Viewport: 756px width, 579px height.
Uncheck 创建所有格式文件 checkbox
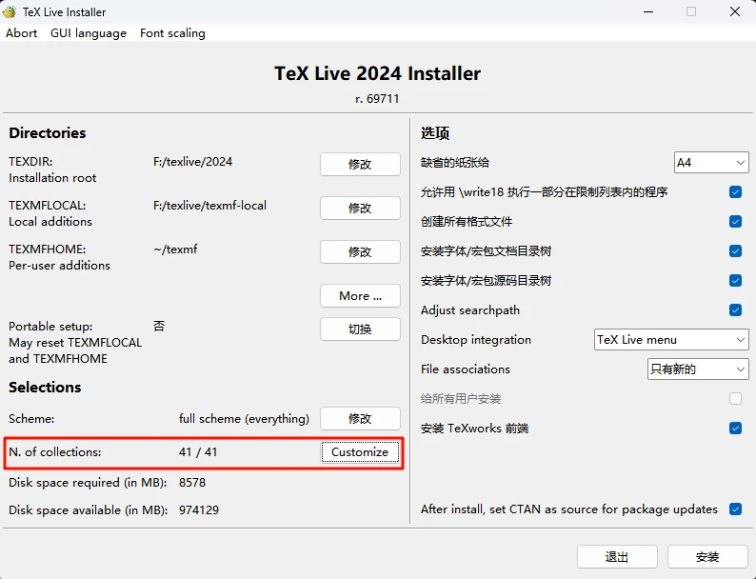pos(735,221)
